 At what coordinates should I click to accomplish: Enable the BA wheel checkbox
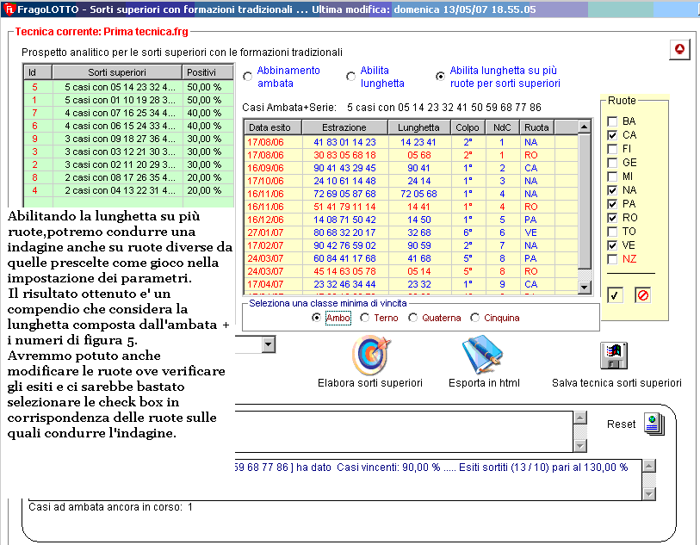[611, 121]
